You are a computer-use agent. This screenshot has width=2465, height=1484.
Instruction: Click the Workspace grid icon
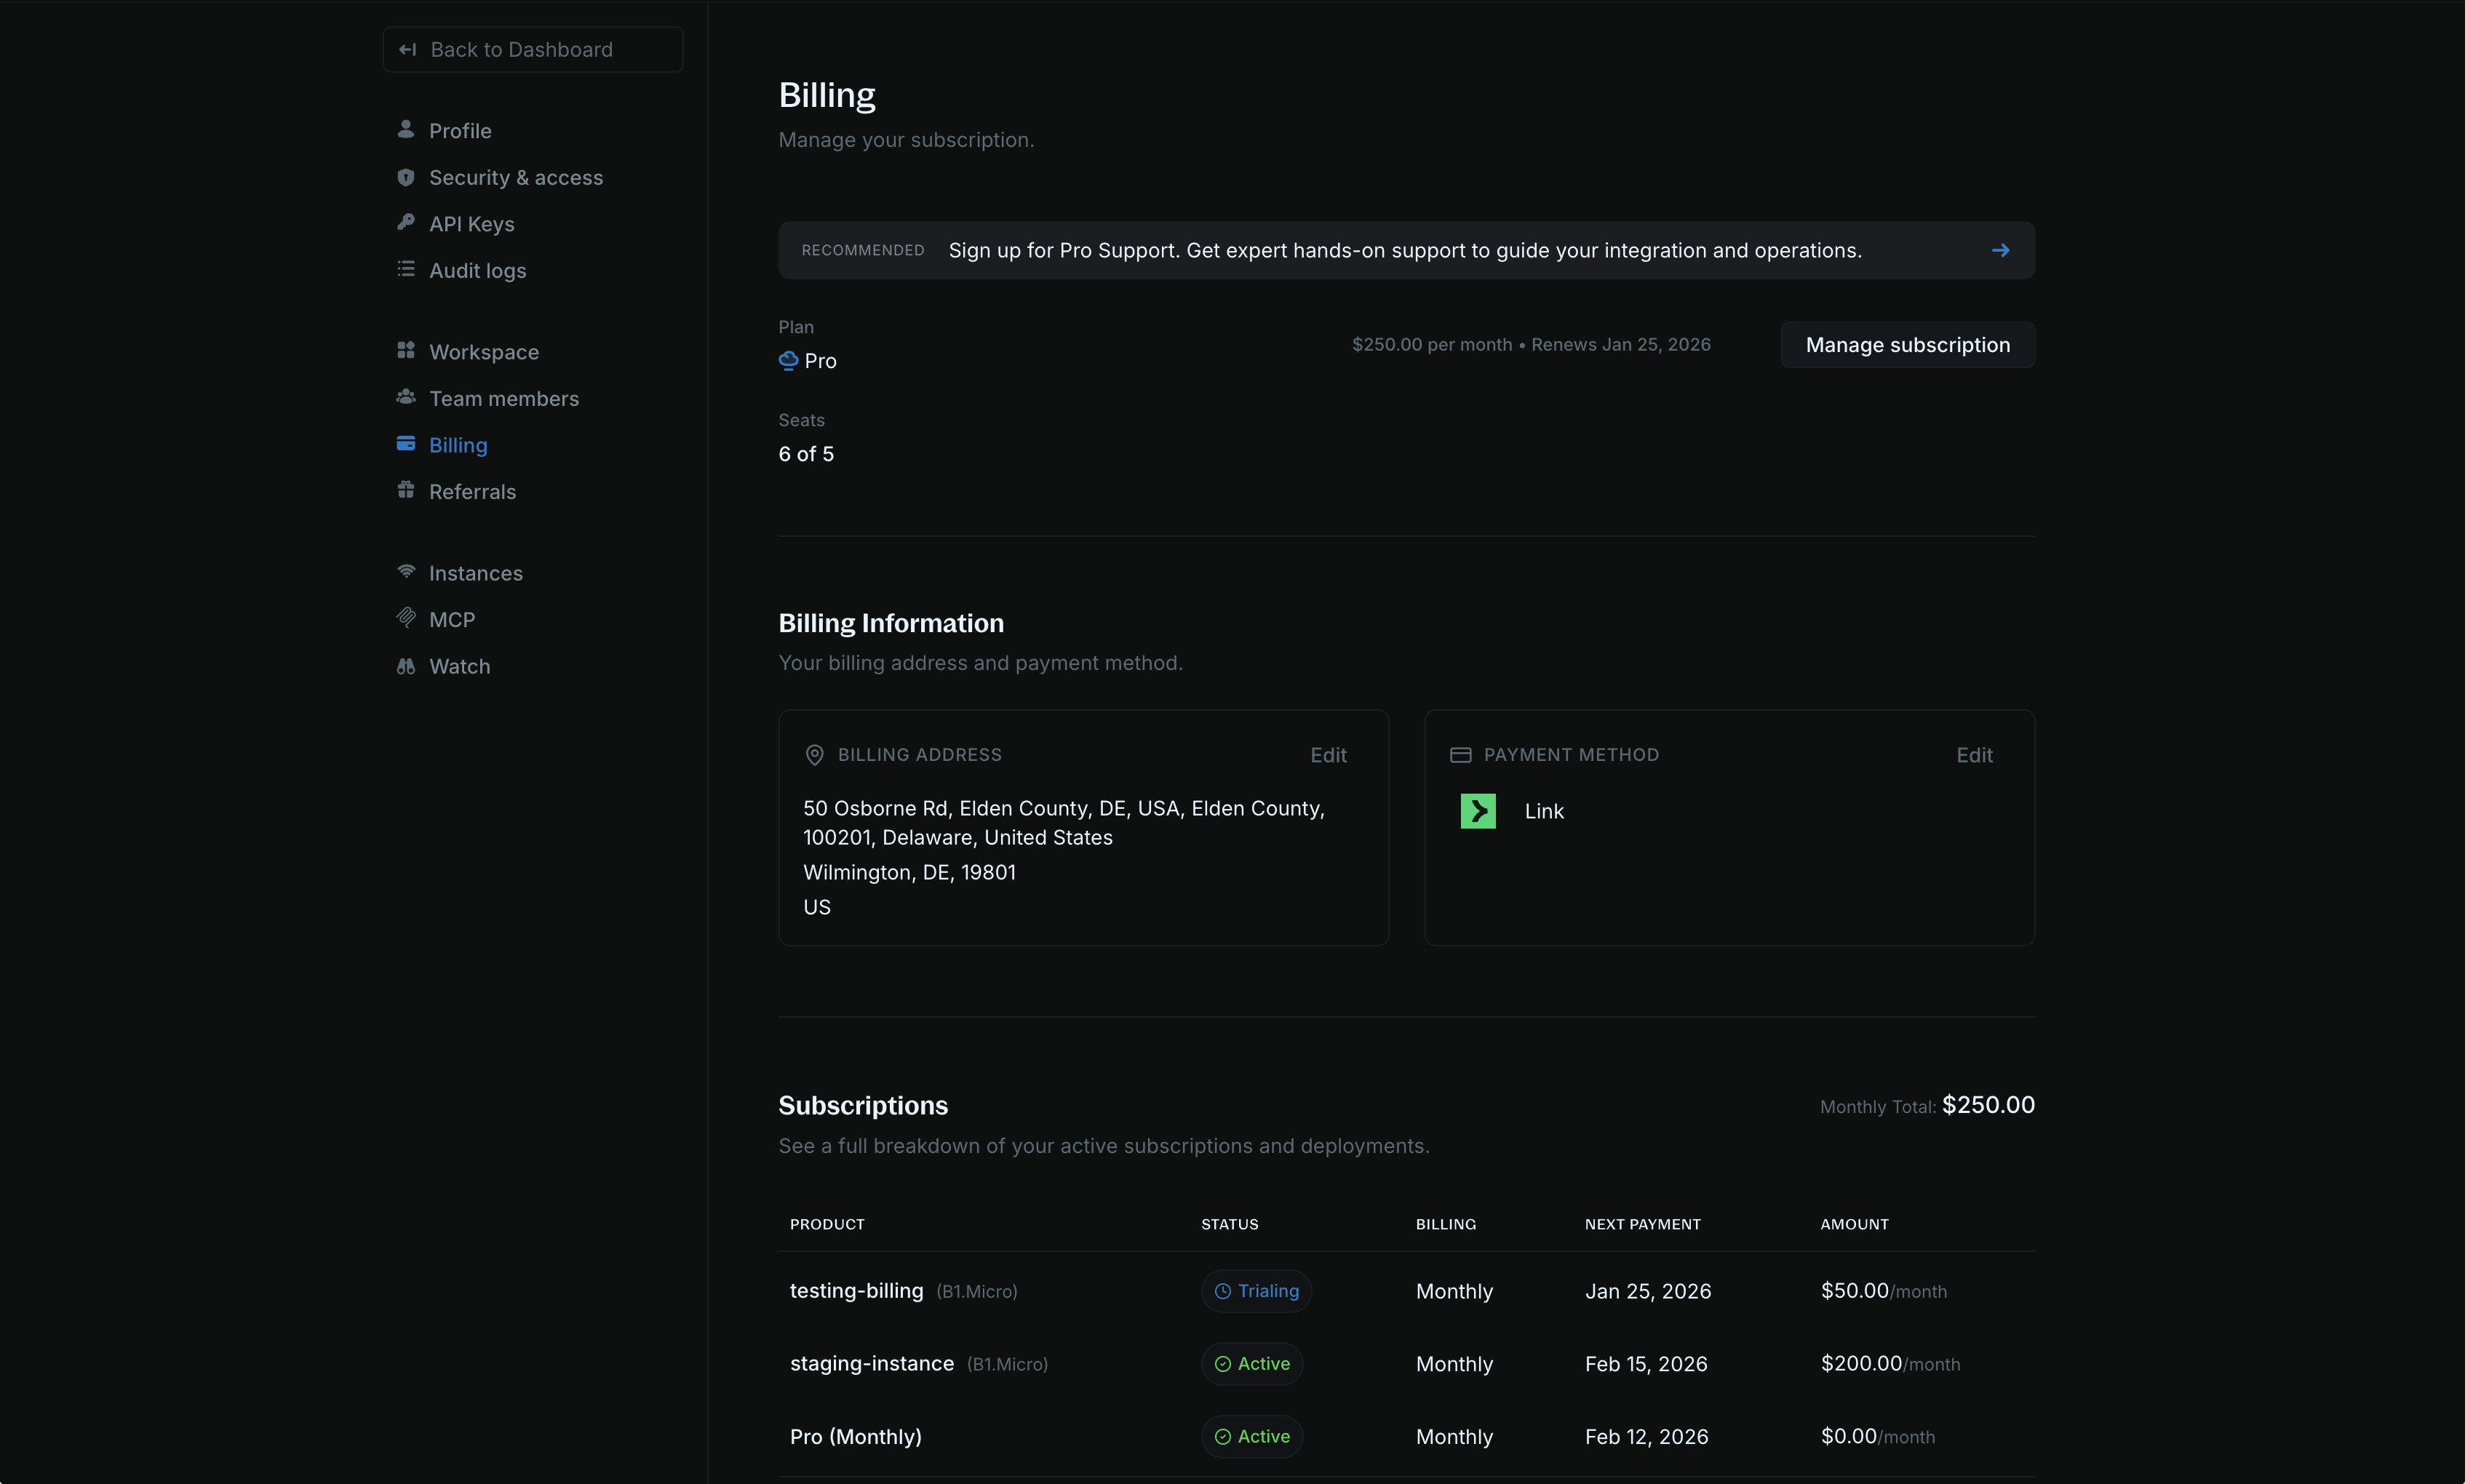(406, 350)
